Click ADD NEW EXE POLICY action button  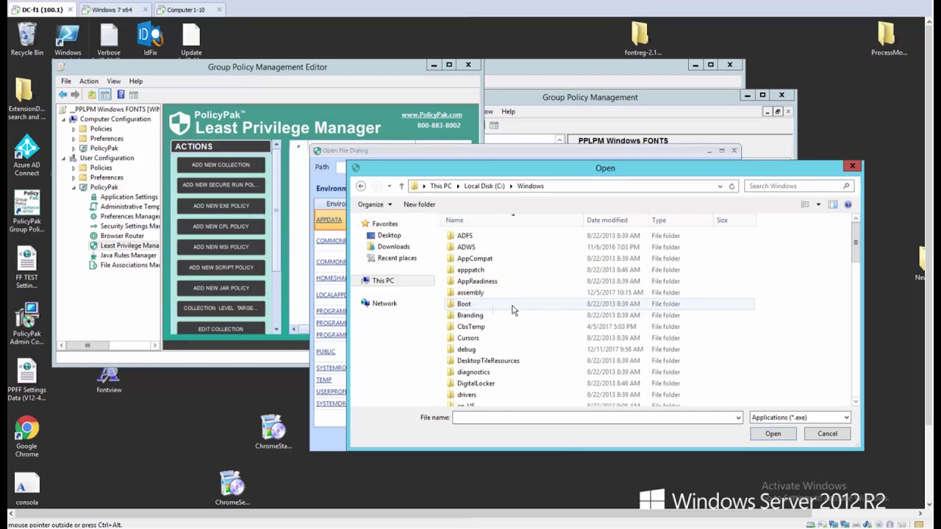[221, 206]
